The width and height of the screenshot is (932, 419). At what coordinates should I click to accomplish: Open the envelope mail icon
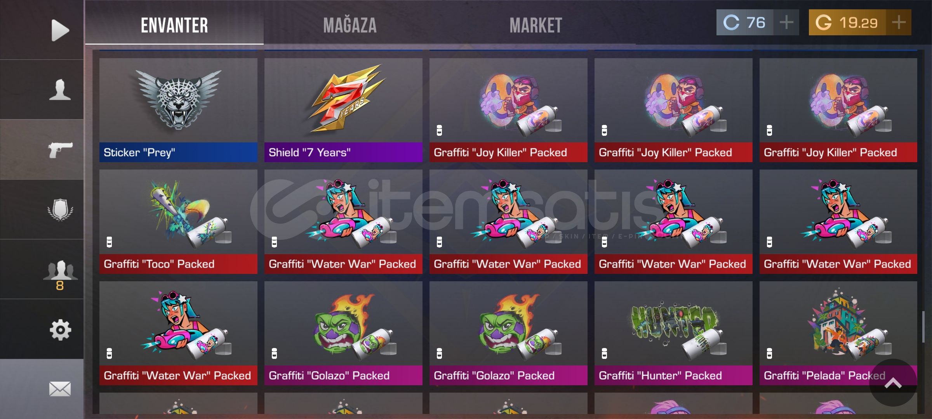pyautogui.click(x=60, y=389)
